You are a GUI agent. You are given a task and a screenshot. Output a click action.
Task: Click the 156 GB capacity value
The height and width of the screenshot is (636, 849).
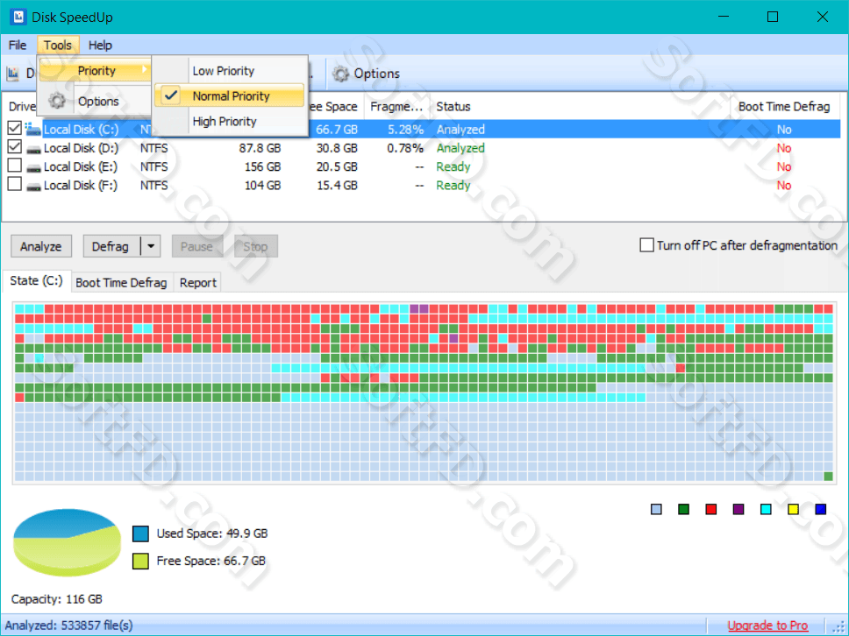click(x=262, y=166)
